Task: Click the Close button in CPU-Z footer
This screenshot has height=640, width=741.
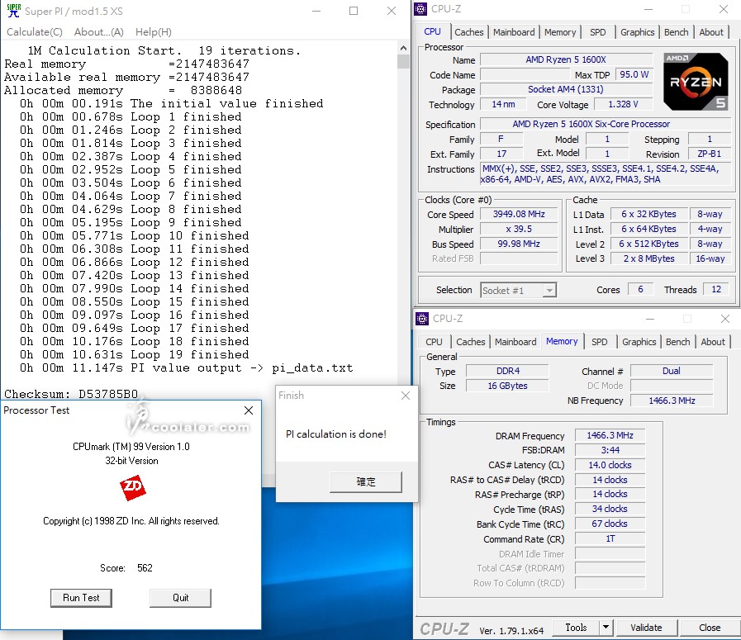Action: click(x=710, y=628)
